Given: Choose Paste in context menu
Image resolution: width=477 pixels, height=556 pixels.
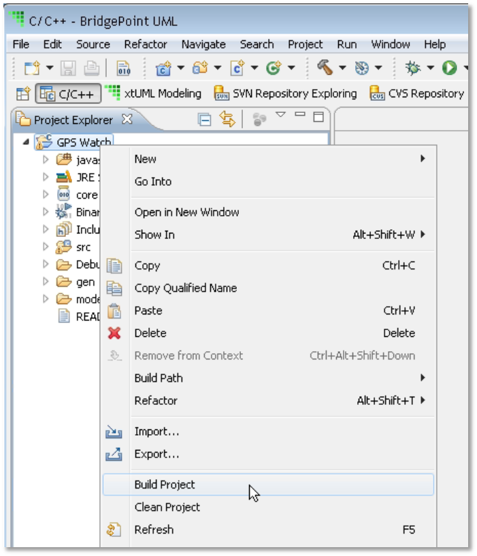Looking at the screenshot, I should (268, 310).
